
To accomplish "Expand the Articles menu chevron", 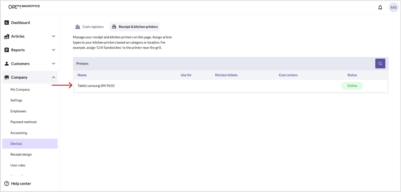I will pos(54,36).
